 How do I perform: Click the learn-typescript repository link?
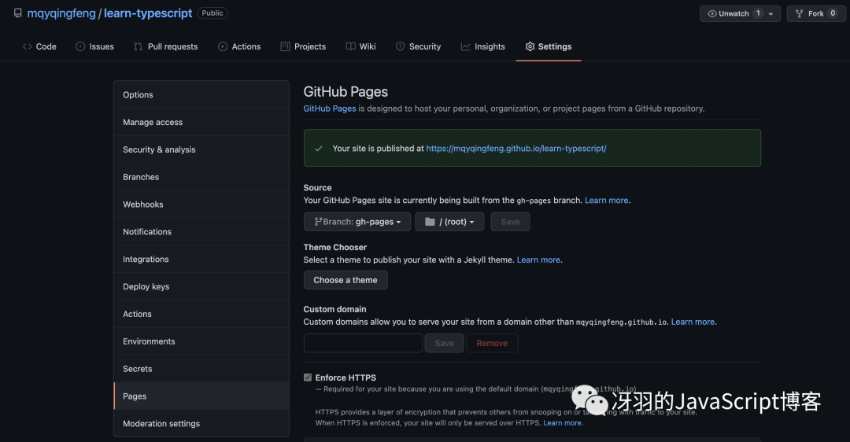(x=148, y=13)
